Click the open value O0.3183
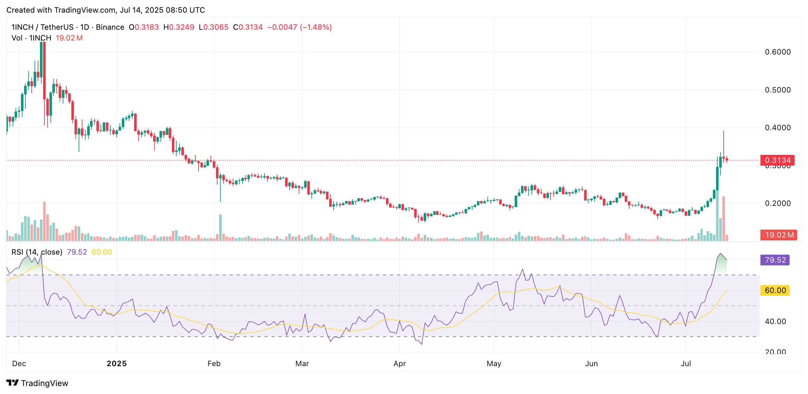The height and width of the screenshot is (394, 808). tap(144, 27)
